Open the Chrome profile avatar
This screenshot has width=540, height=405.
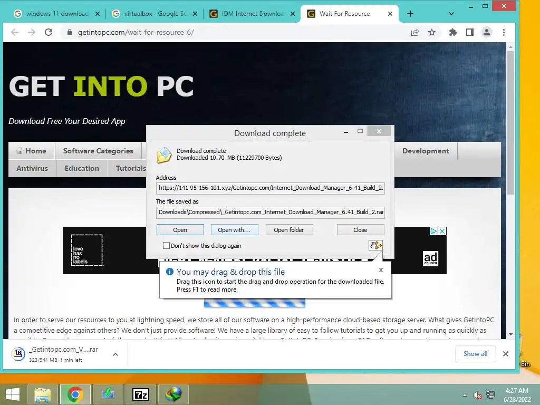click(x=487, y=32)
